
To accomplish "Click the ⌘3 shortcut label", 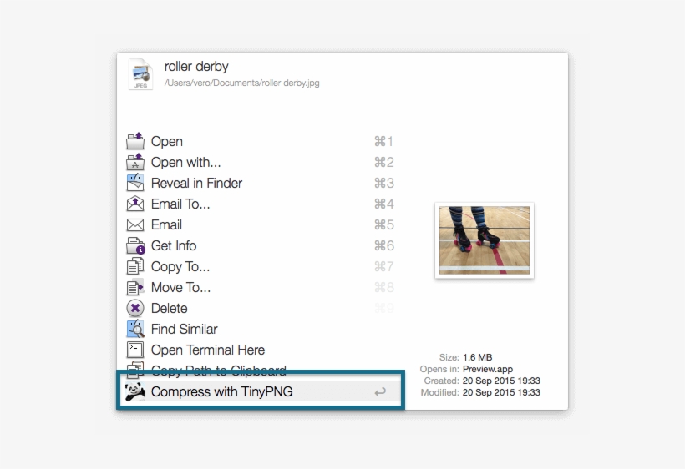I will (x=383, y=184).
